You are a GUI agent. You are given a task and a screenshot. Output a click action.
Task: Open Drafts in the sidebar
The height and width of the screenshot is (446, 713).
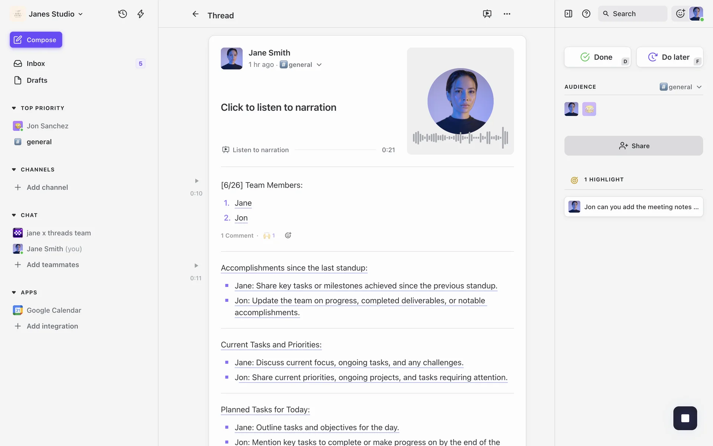[x=37, y=80]
